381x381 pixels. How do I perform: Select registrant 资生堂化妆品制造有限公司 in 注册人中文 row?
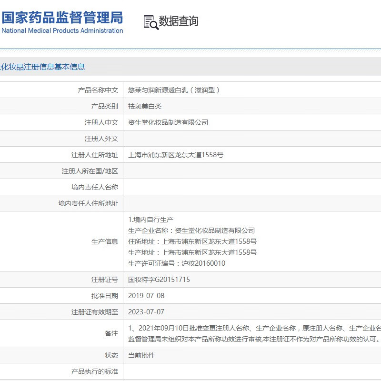[x=168, y=122]
